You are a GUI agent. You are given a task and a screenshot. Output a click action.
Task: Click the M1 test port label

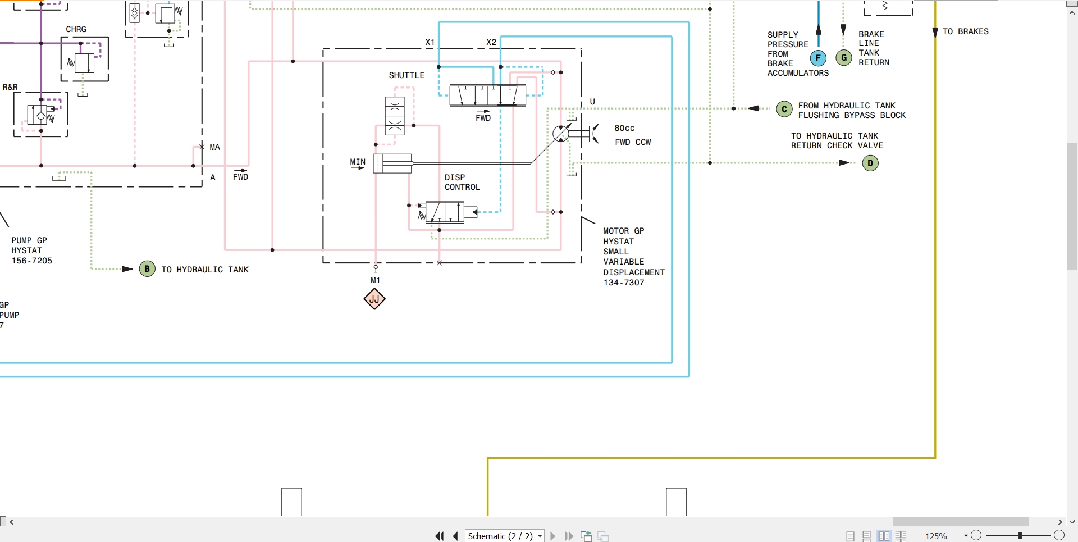[375, 280]
